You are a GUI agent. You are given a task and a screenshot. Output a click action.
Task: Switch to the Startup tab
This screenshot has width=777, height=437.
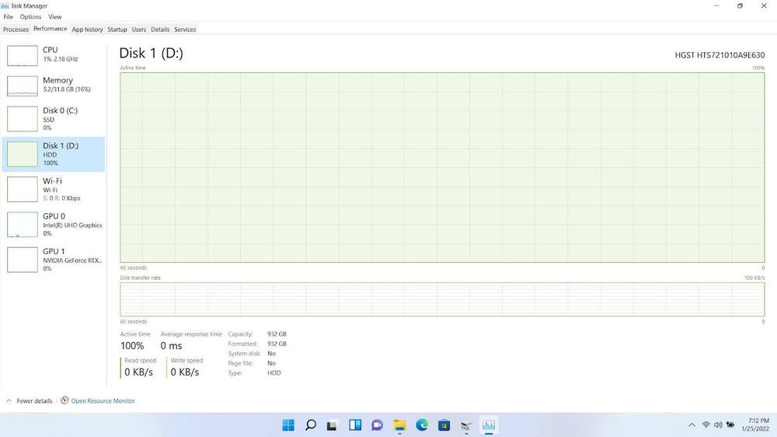pyautogui.click(x=117, y=30)
